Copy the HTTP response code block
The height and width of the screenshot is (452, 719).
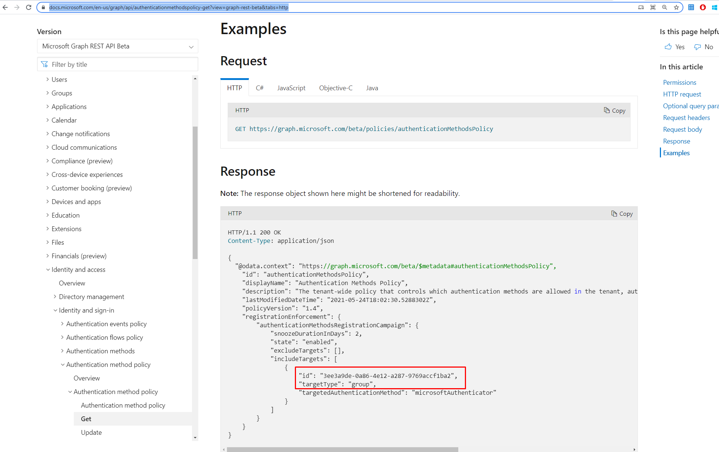click(x=622, y=214)
